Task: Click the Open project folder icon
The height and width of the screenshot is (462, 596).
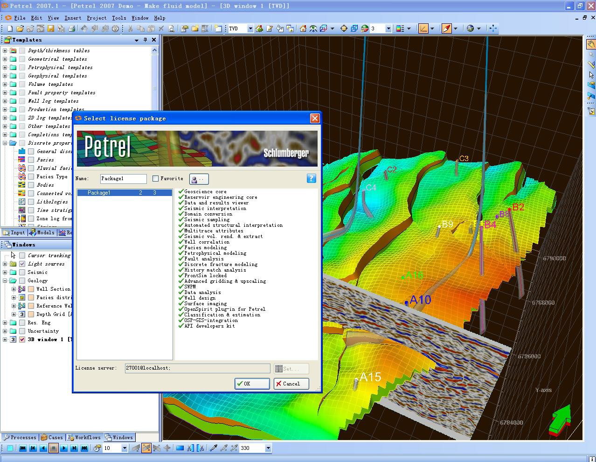Action: coord(20,28)
